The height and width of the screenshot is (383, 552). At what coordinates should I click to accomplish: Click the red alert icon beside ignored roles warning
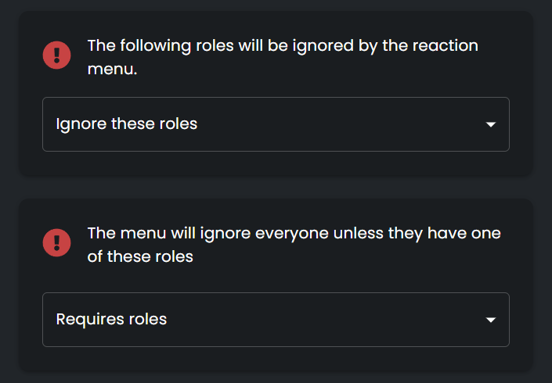tap(56, 55)
